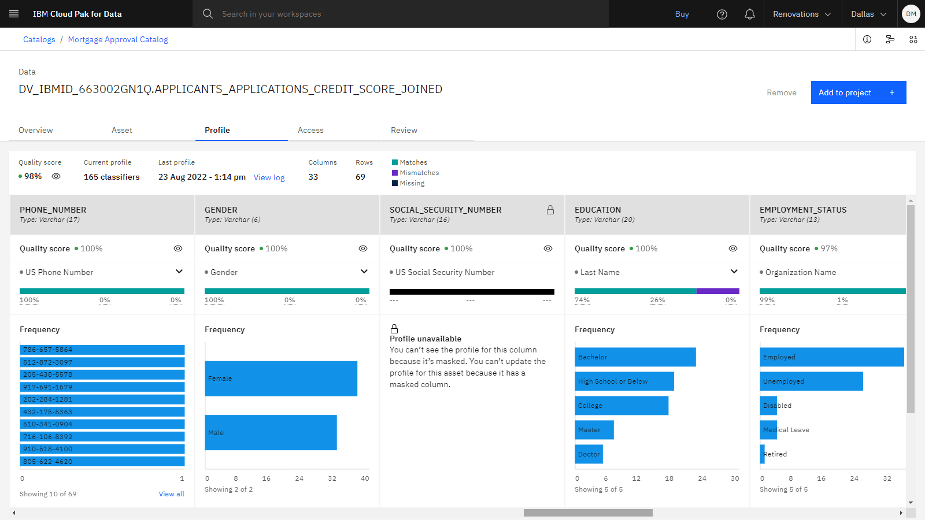Expand the Gender classifier dropdown

pyautogui.click(x=364, y=272)
